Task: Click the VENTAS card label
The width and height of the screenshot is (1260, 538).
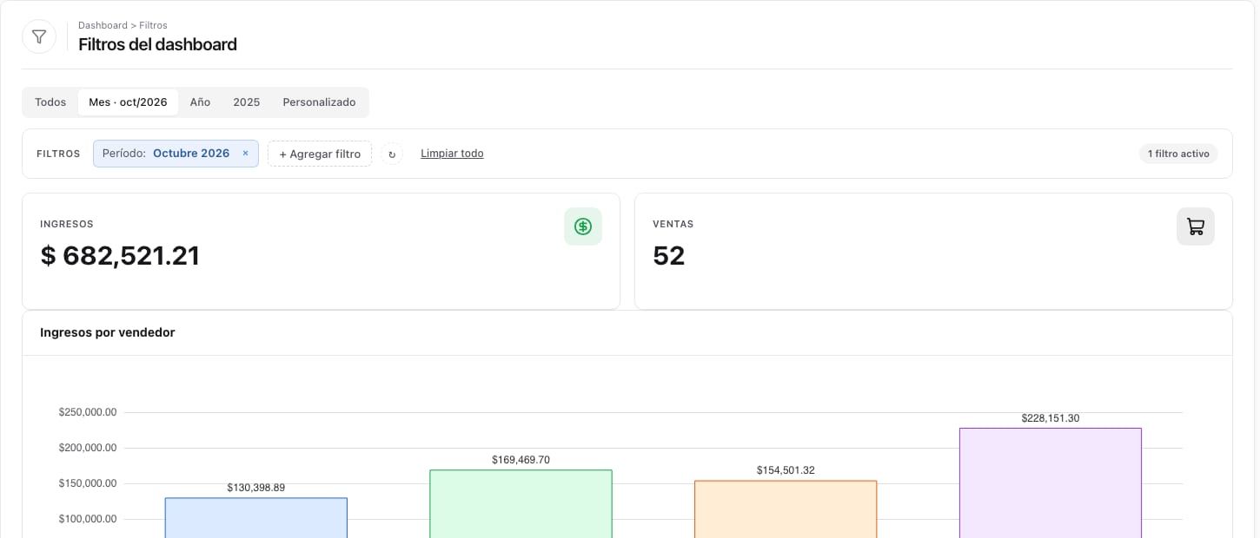Action: 673,224
